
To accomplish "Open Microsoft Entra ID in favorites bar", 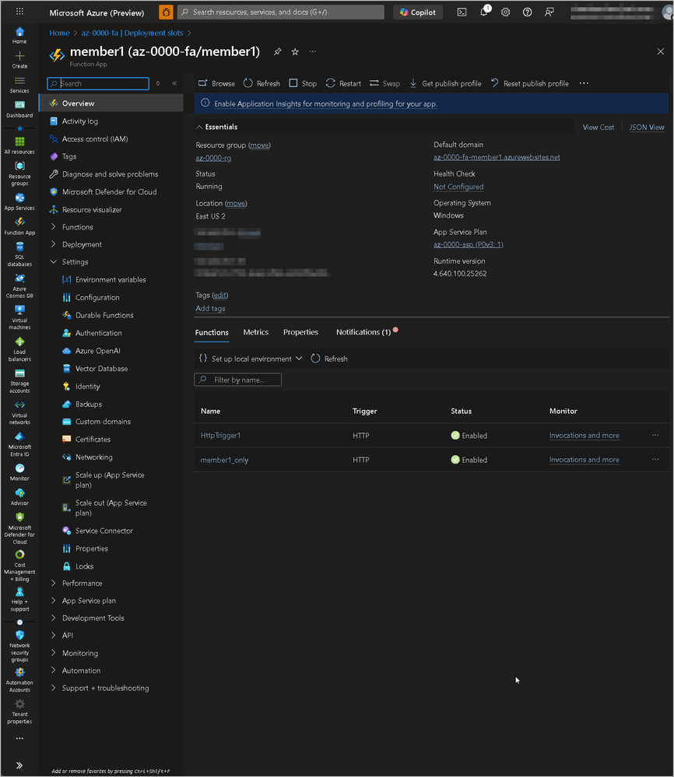I will click(19, 444).
